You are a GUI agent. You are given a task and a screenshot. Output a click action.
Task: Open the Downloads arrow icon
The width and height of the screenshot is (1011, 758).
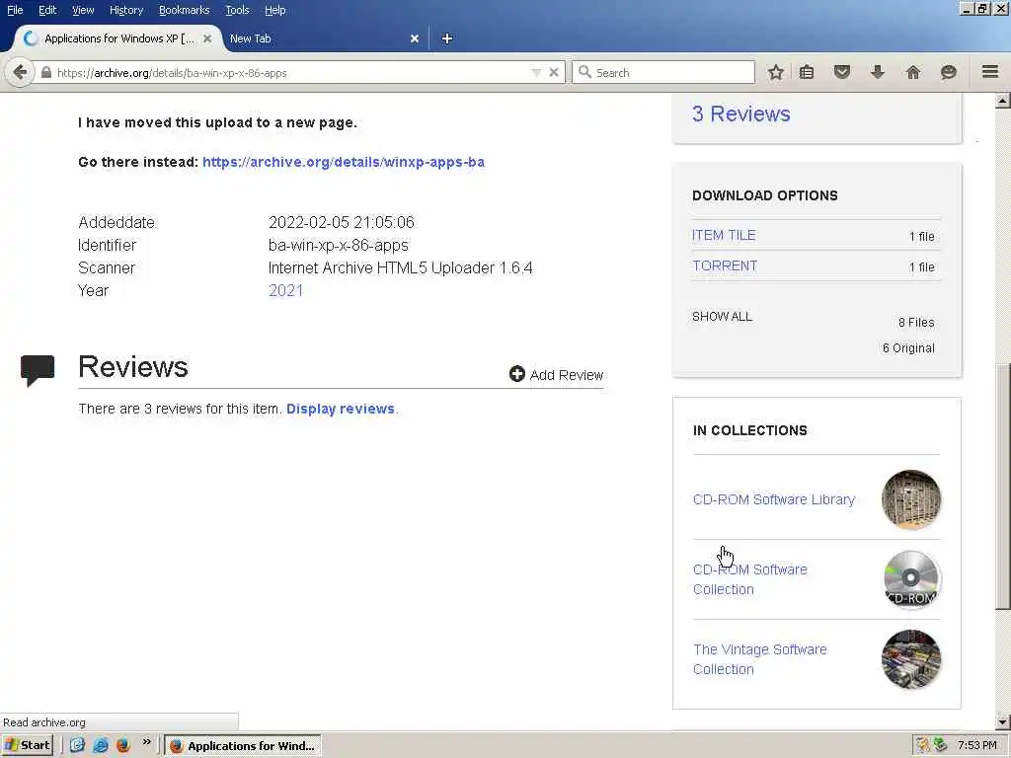tap(877, 72)
